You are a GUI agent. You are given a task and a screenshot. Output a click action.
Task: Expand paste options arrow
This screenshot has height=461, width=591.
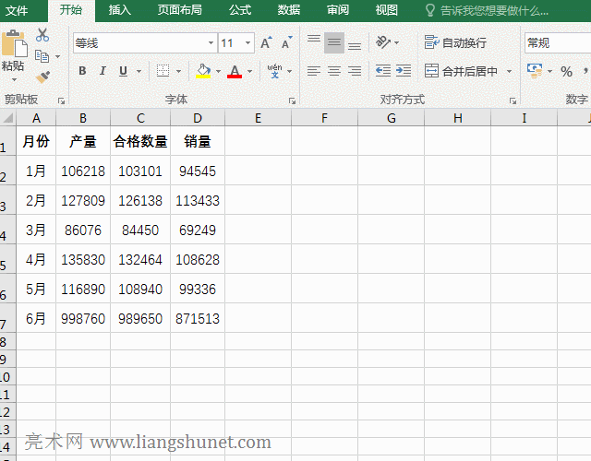coord(14,79)
